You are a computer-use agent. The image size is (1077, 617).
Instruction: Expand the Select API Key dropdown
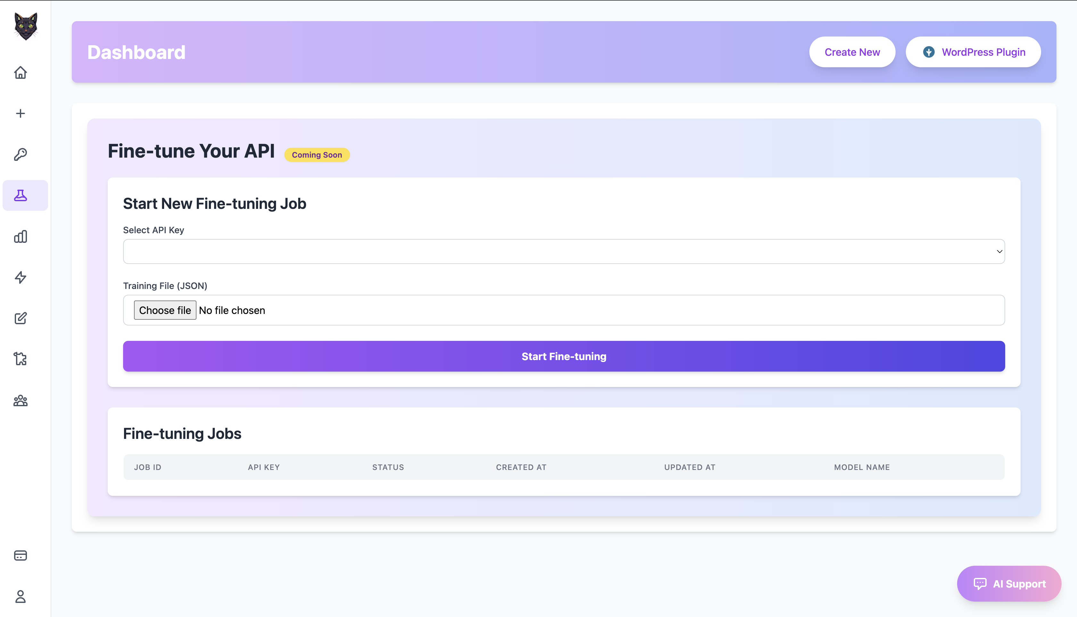[564, 252]
